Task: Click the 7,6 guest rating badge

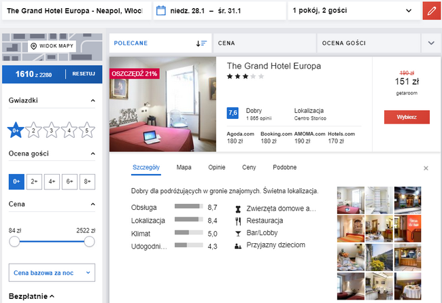Action: point(233,113)
